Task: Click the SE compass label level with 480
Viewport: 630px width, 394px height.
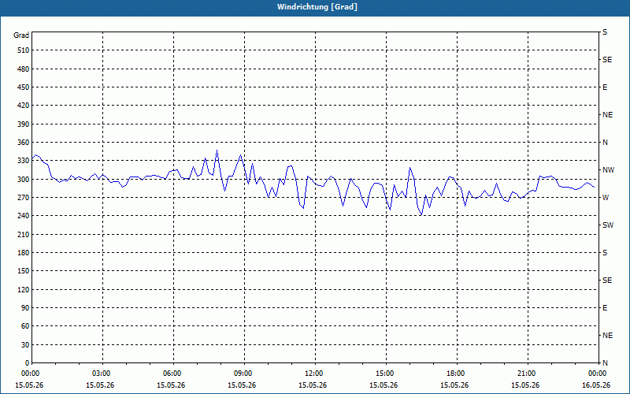Action: tap(607, 60)
